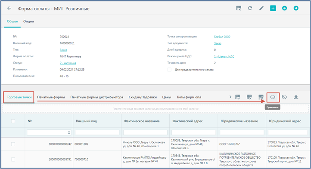Click the grid toolbar user-card icon
Viewport: 311px width, 169px height.
point(261,97)
